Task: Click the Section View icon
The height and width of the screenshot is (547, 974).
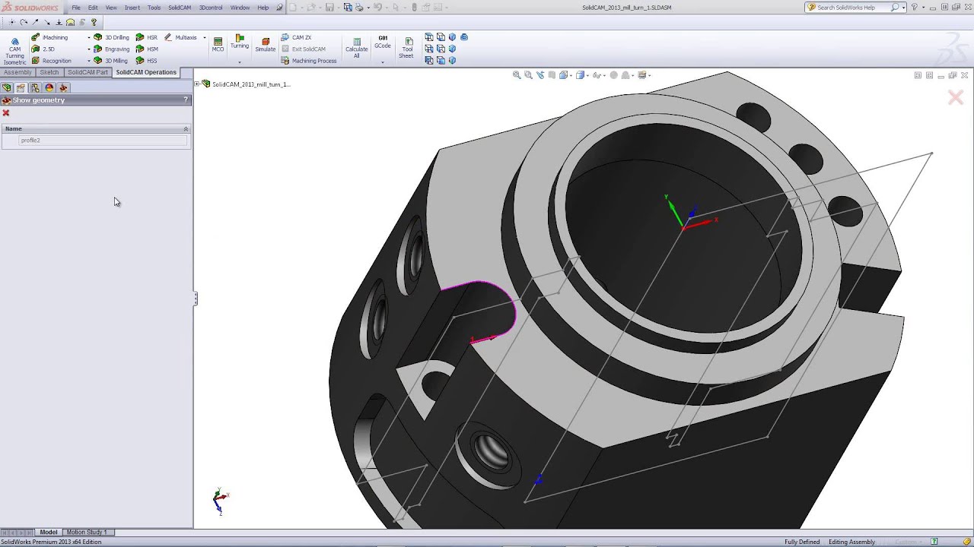Action: [x=552, y=75]
